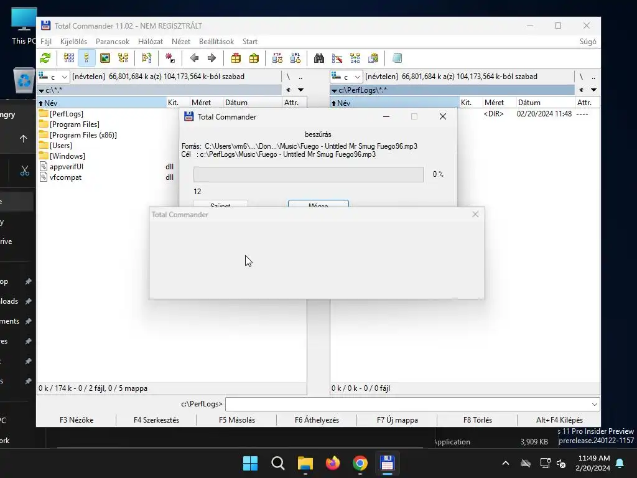Screen dimensions: 637x478
Task: Click the copy names to clipboard icon
Action: pos(373,58)
